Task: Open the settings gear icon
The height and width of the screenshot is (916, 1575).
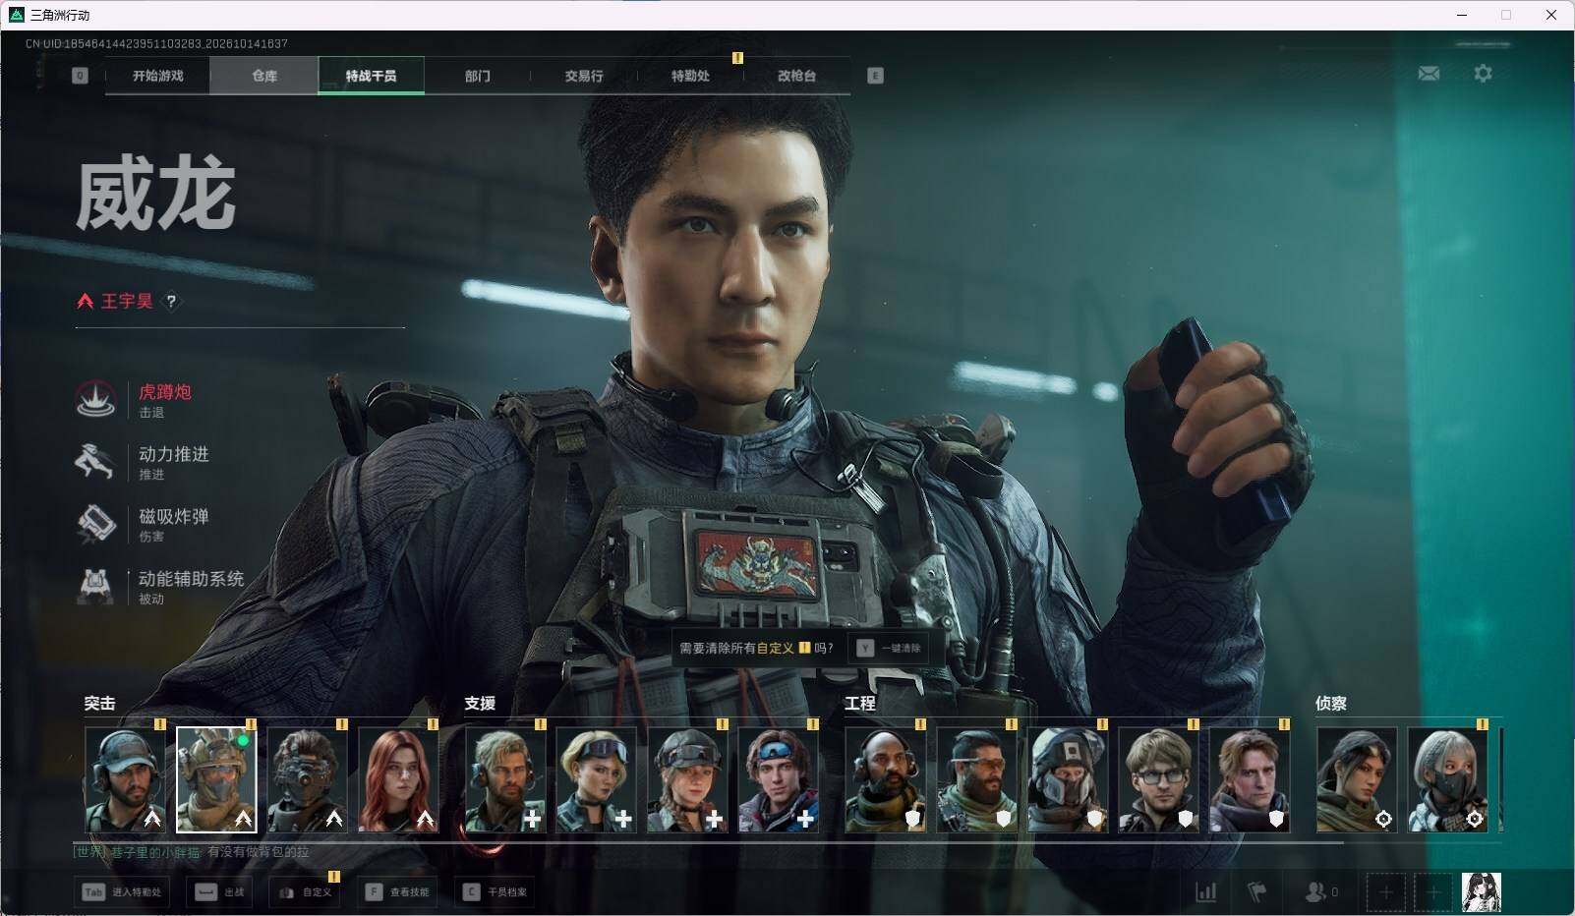Action: pos(1483,74)
